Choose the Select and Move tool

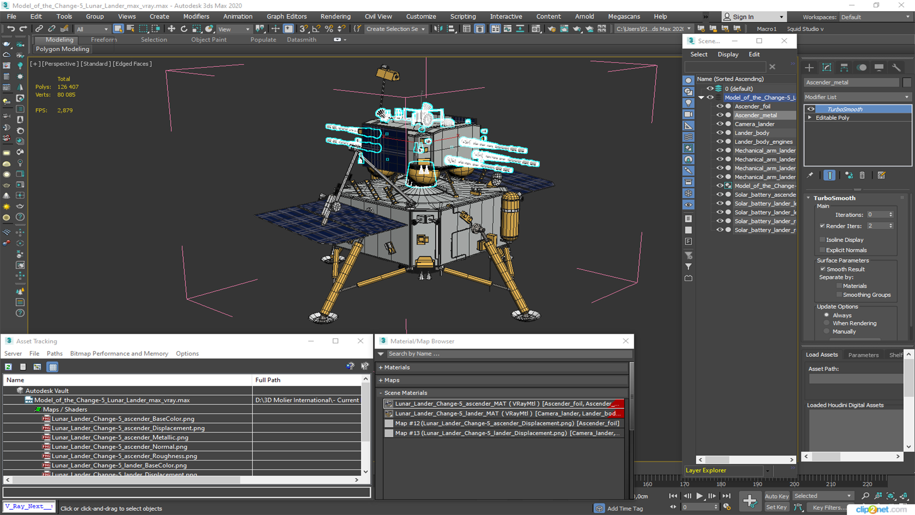(x=172, y=29)
